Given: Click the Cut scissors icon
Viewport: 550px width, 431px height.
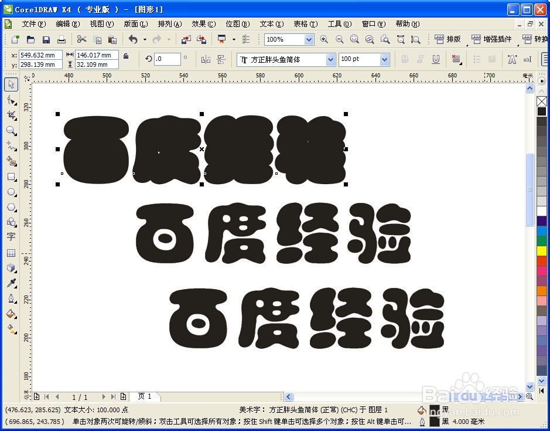Looking at the screenshot, I should coord(82,39).
